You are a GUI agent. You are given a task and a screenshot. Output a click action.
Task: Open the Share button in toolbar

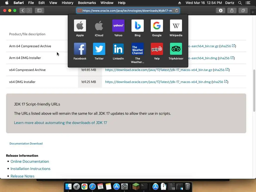(232, 10)
